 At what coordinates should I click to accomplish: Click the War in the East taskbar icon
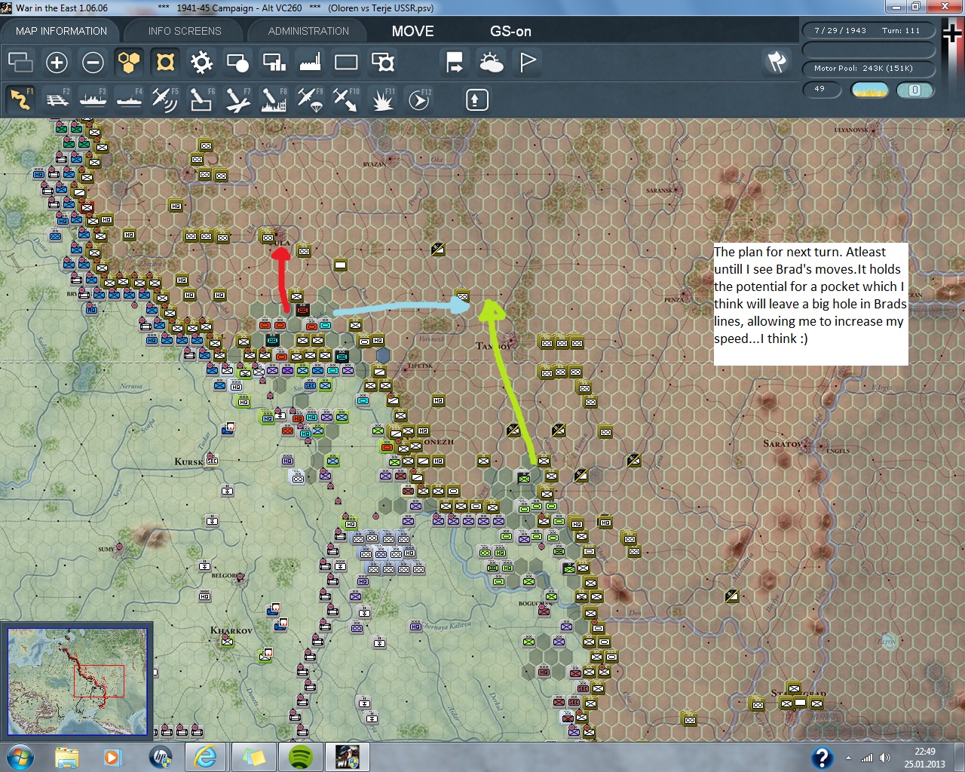[x=348, y=757]
